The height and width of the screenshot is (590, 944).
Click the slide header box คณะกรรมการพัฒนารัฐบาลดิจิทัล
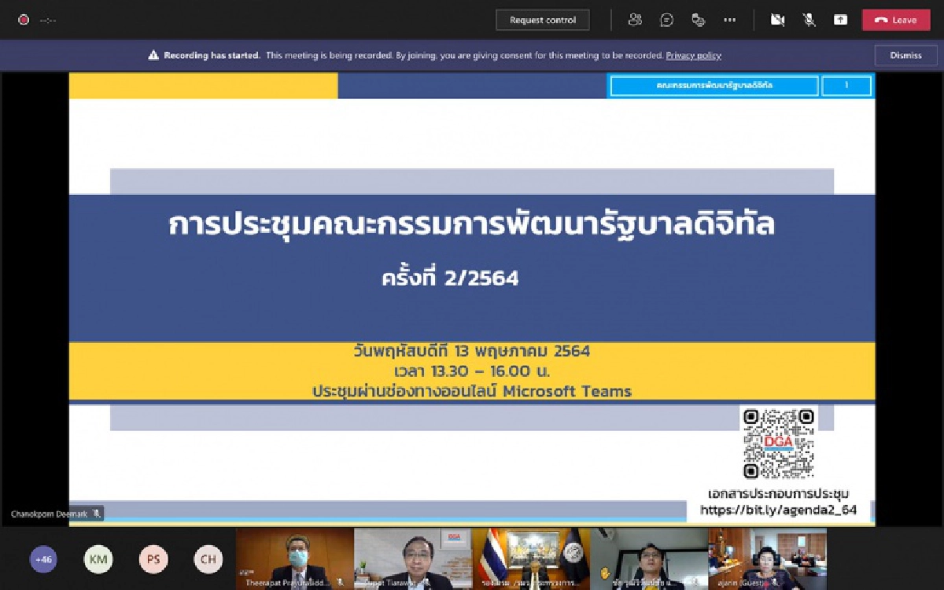(x=714, y=85)
